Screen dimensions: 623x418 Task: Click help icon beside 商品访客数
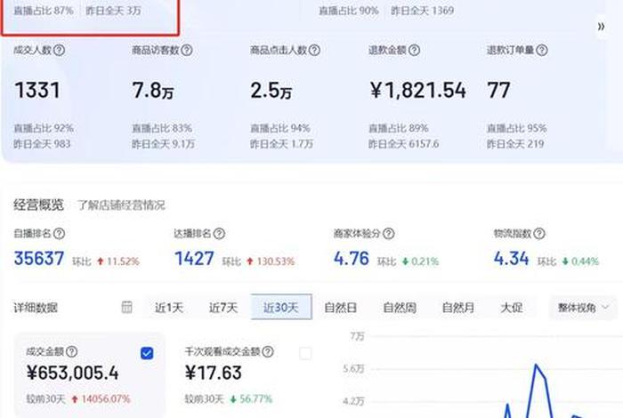(x=187, y=50)
